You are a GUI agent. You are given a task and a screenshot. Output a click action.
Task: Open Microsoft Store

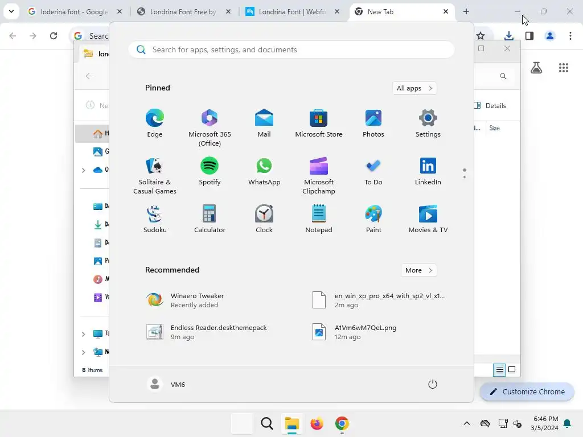click(x=319, y=123)
